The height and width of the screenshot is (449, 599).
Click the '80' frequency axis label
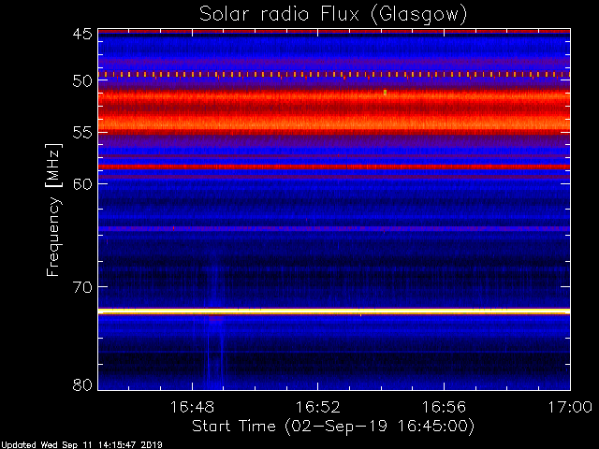(x=82, y=384)
